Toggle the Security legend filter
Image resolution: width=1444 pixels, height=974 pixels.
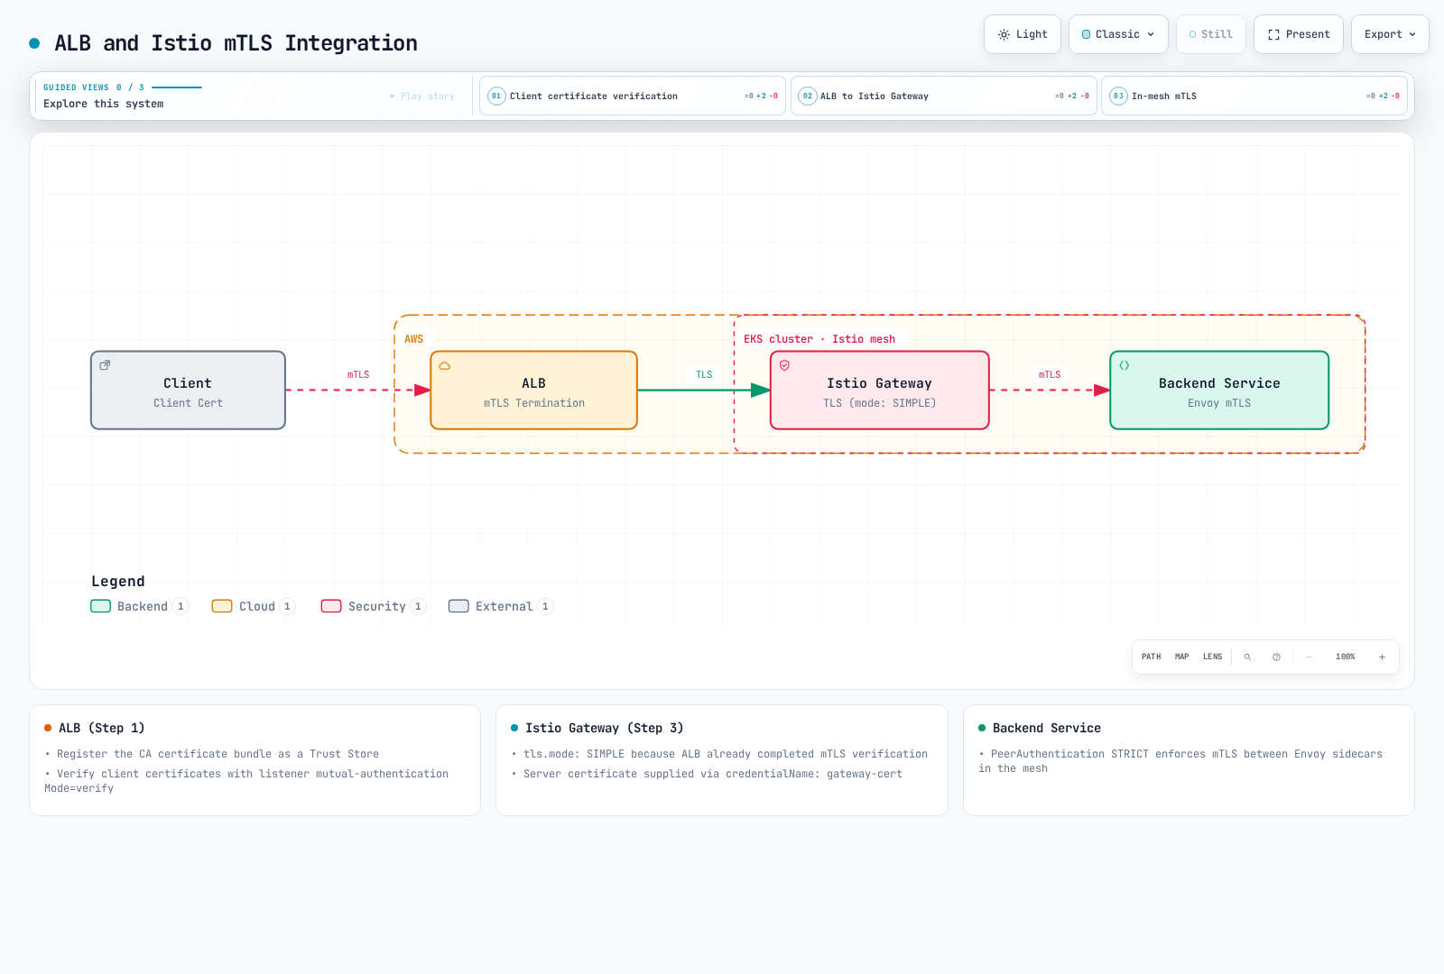tap(374, 606)
